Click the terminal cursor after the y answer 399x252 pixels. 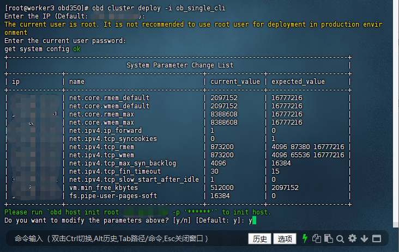tap(255, 220)
